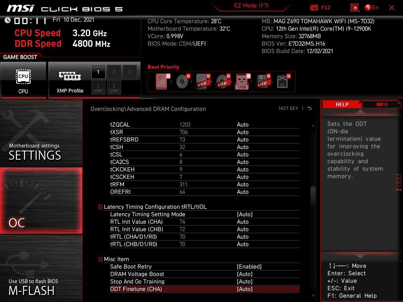403x302 pixels.
Task: Open the INFO tab
Action: coord(382,105)
